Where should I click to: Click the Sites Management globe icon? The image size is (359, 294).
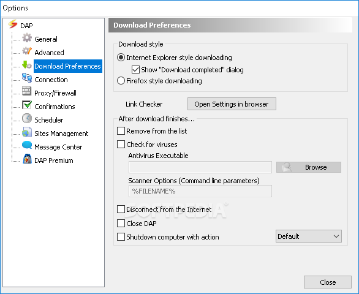click(x=27, y=132)
